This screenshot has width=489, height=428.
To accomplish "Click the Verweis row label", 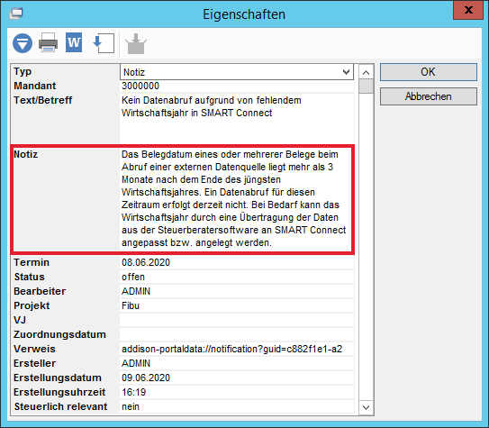I will pos(34,349).
